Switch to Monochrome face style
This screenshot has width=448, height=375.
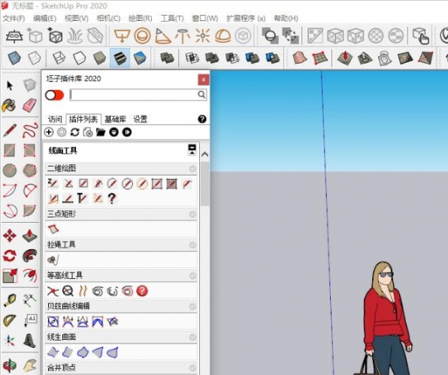[140, 58]
